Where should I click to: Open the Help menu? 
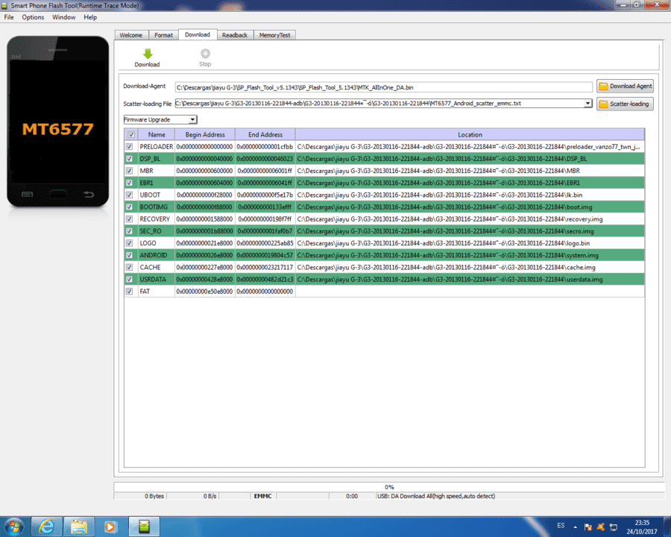pos(90,17)
